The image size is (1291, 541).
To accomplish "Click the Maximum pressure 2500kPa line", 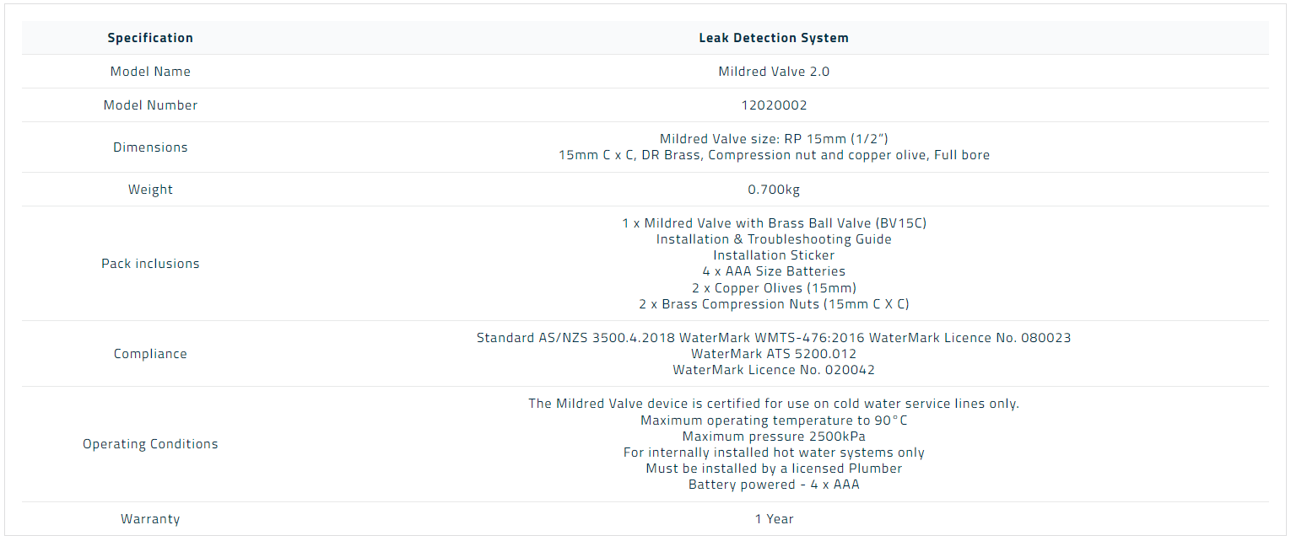I will point(774,437).
